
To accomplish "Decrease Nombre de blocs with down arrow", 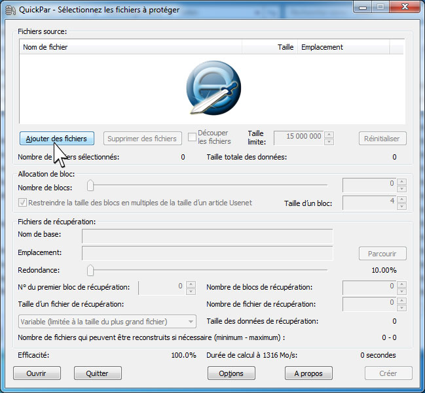I will click(x=401, y=189).
